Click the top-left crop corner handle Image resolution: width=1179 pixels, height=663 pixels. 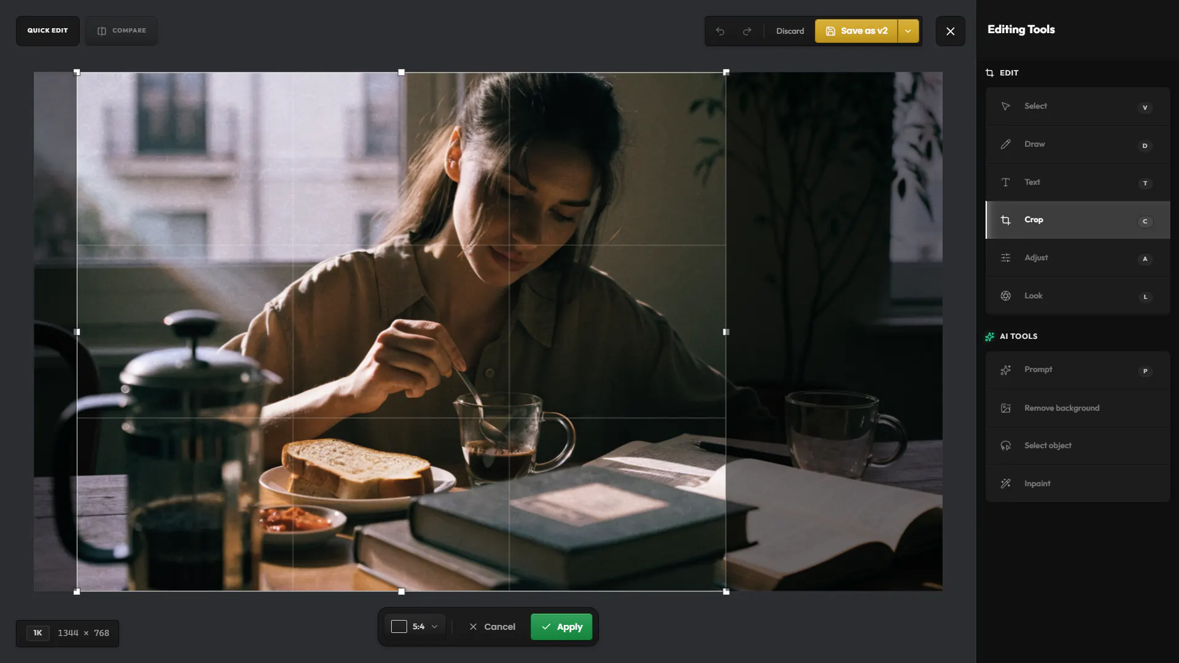click(x=77, y=72)
